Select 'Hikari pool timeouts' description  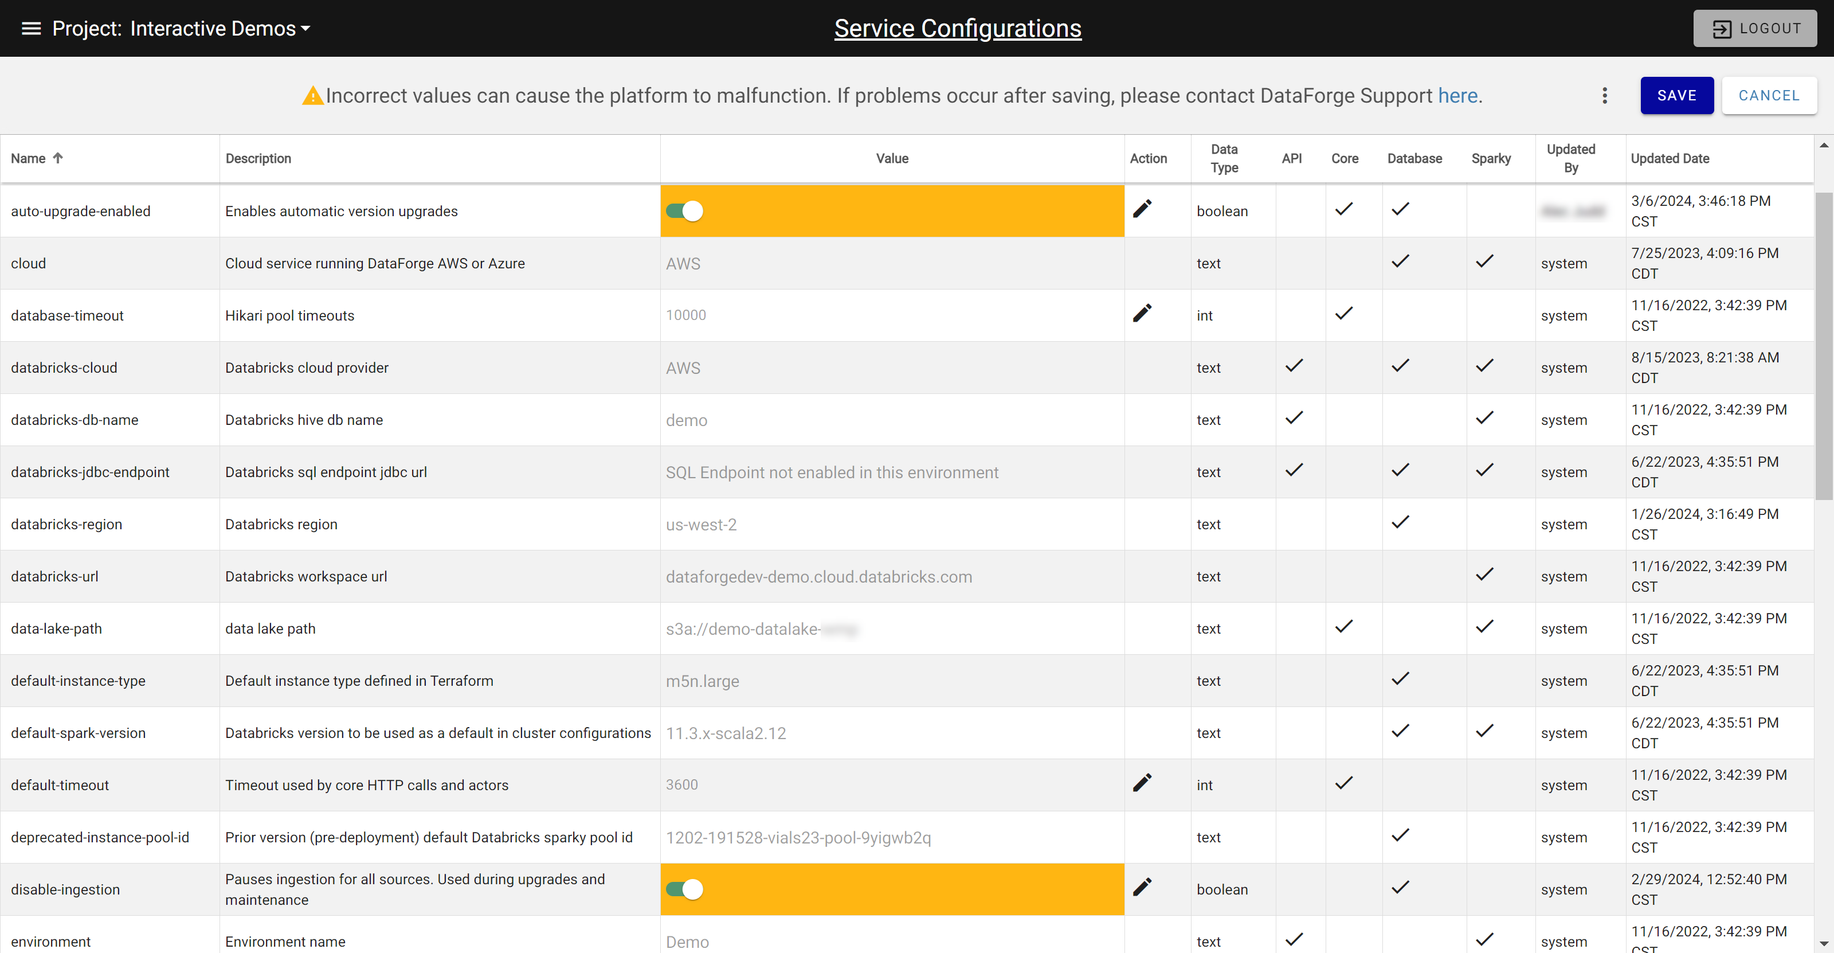(290, 315)
